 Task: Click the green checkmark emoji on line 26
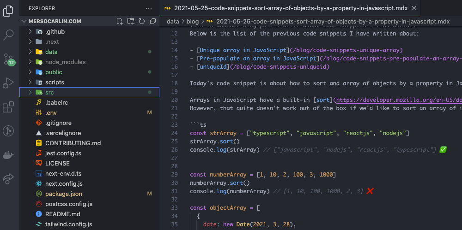tap(443, 150)
